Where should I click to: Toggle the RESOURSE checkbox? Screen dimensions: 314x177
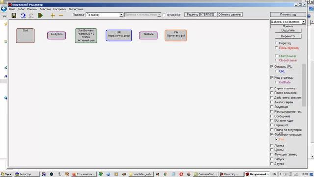coord(164,15)
